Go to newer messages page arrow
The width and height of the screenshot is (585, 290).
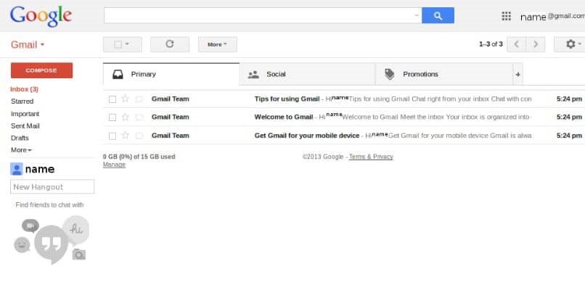[517, 44]
